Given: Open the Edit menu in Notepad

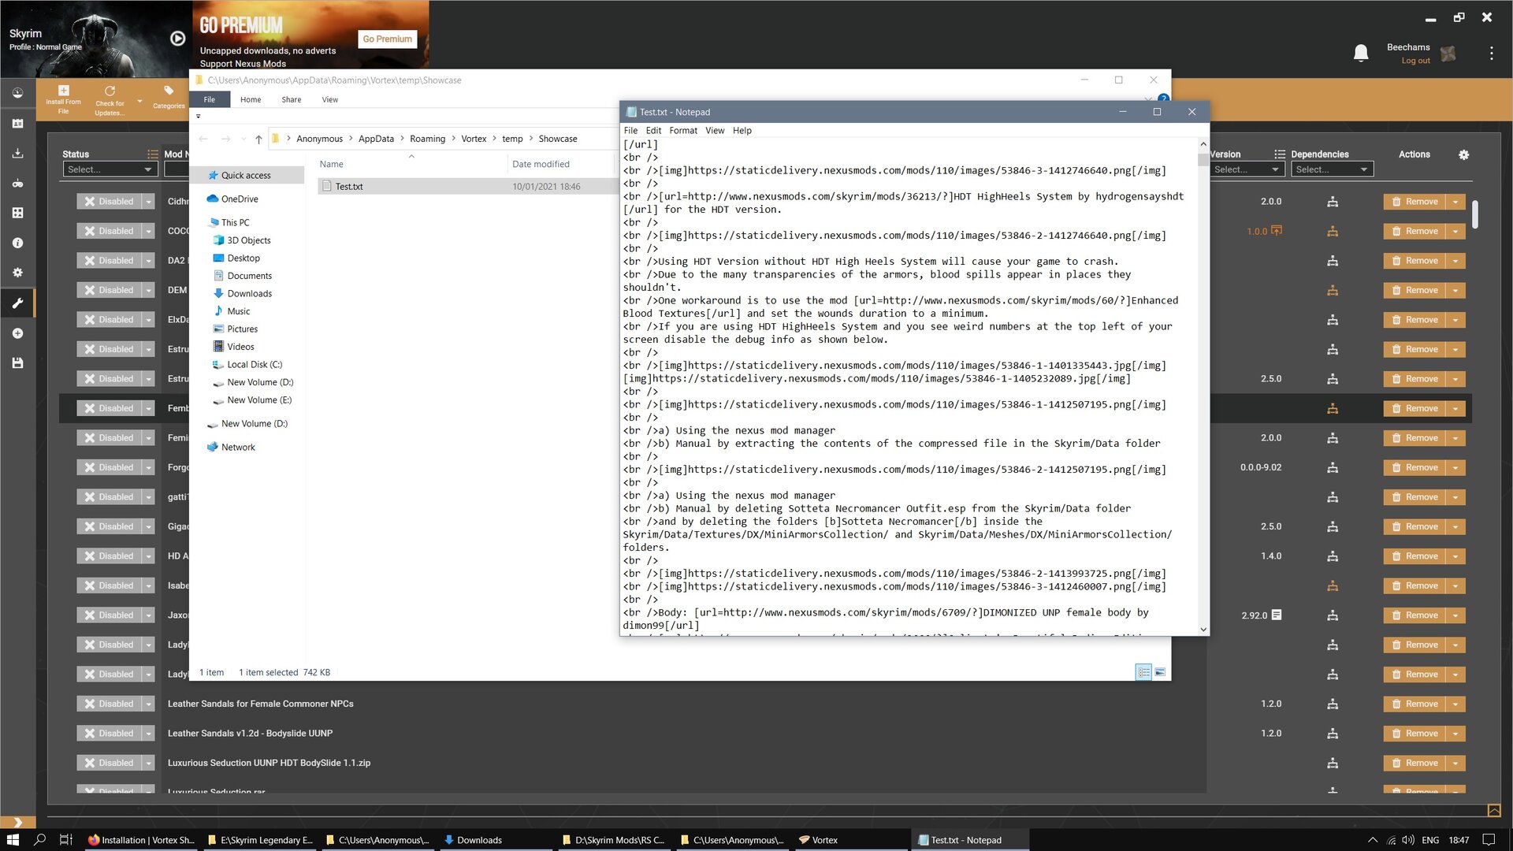Looking at the screenshot, I should 653,131.
